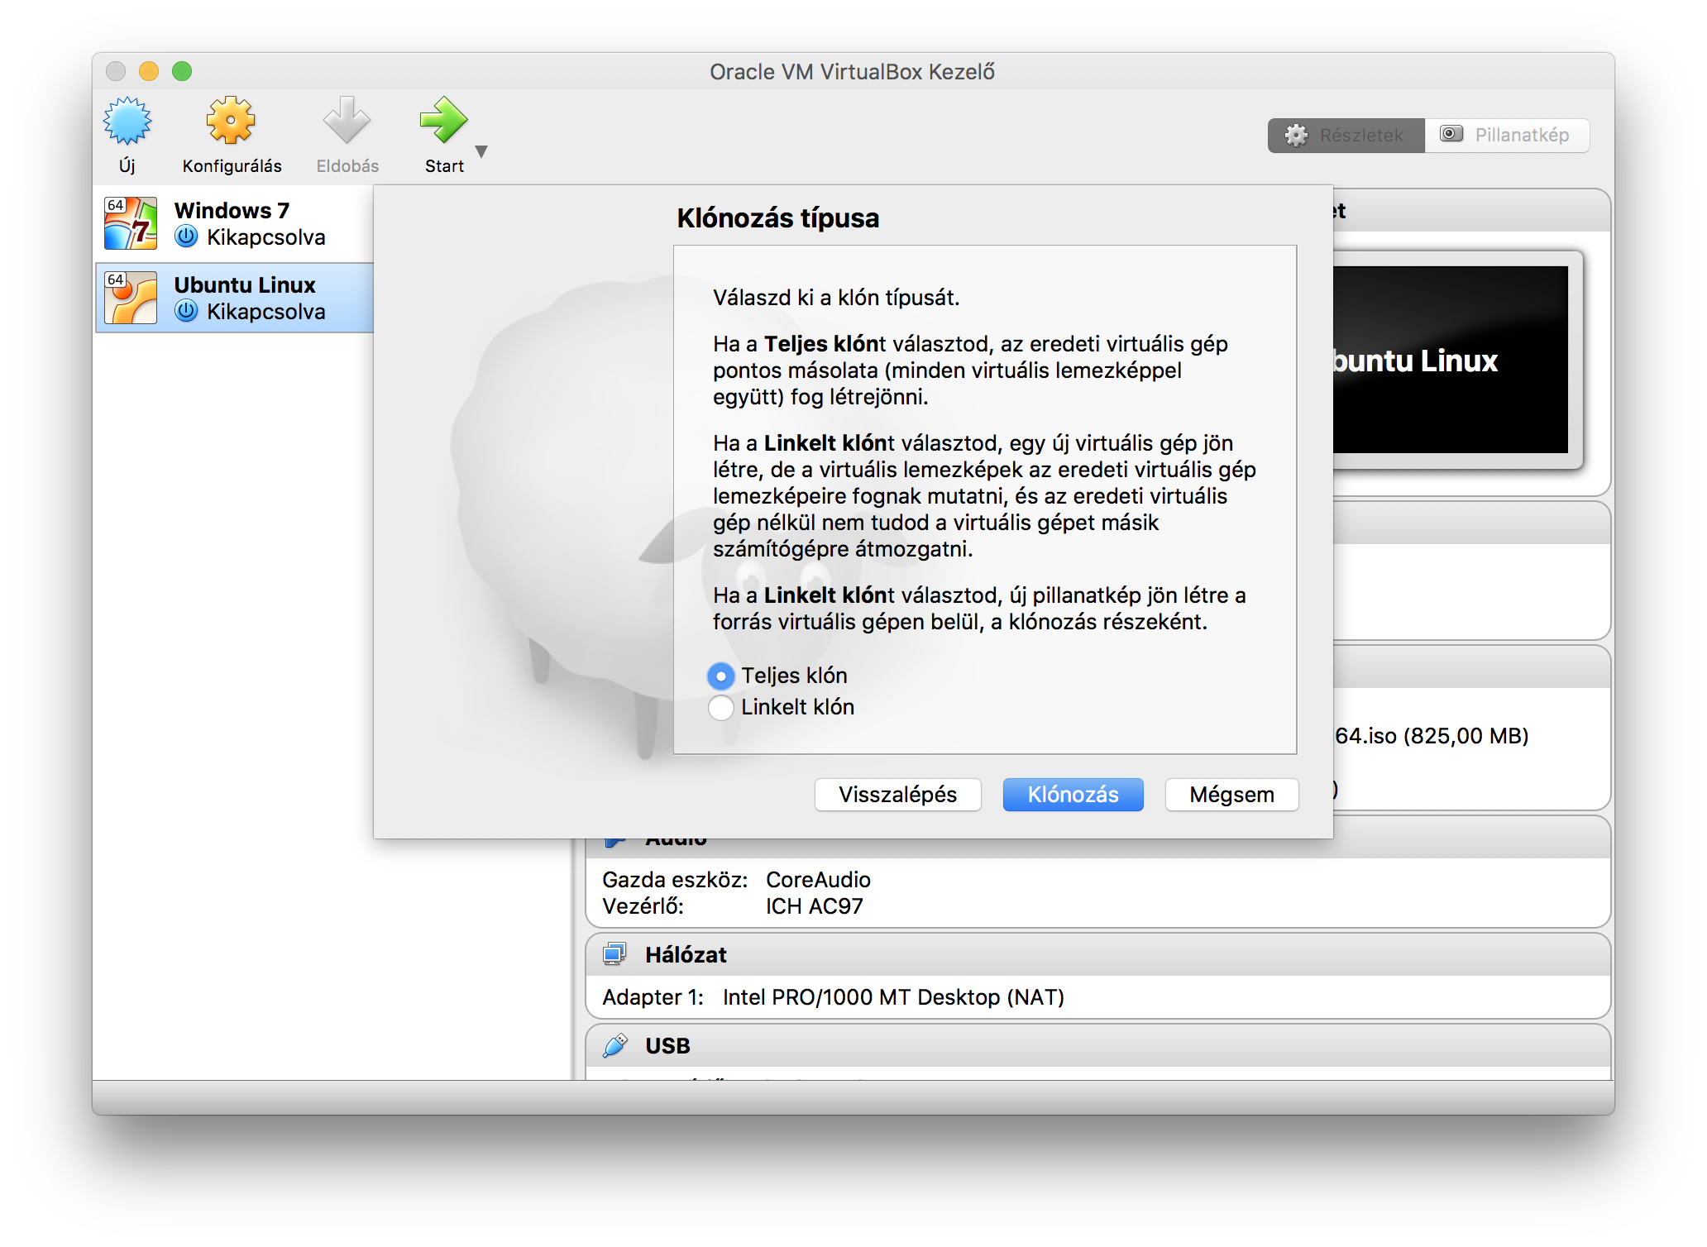Select the Windows 7 virtual machine
This screenshot has height=1247, width=1707.
[235, 223]
